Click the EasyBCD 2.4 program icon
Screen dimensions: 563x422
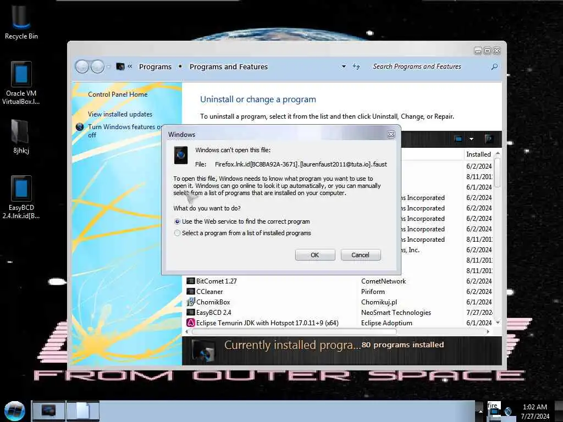tap(191, 312)
